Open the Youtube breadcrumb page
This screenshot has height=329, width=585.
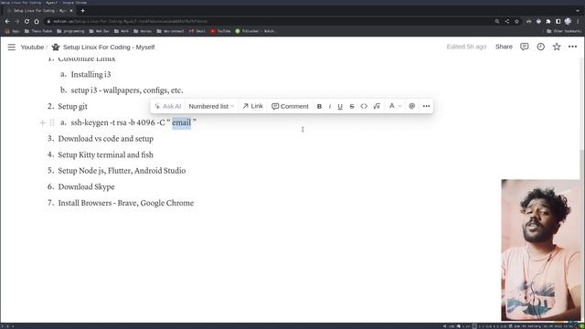32,47
